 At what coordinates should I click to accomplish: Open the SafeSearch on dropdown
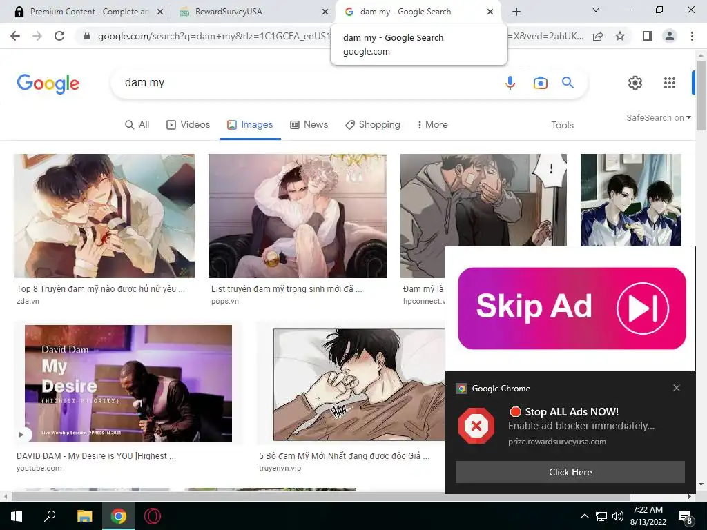[658, 117]
